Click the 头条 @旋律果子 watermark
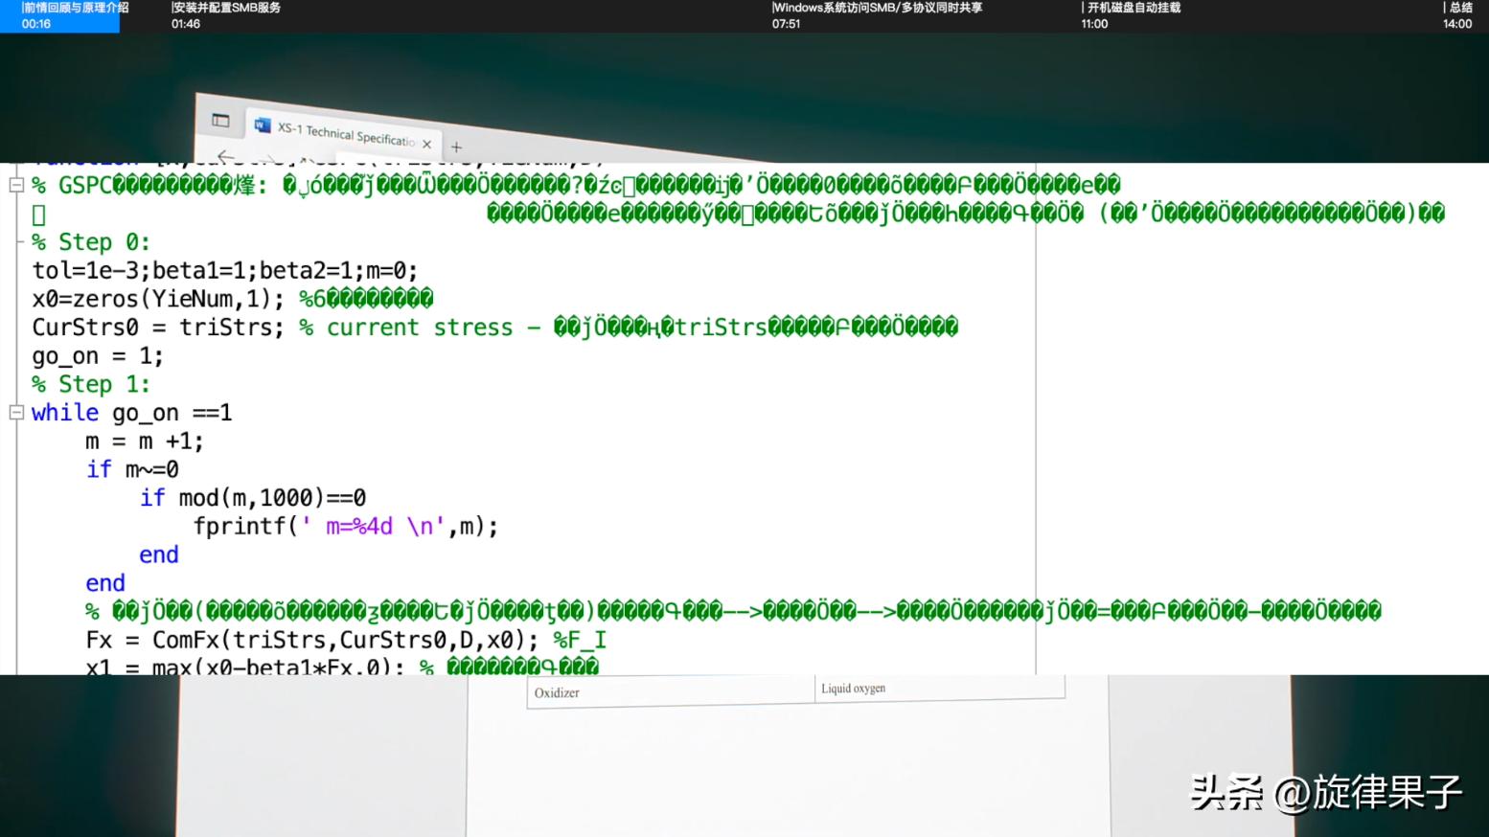This screenshot has height=837, width=1489. (1325, 793)
